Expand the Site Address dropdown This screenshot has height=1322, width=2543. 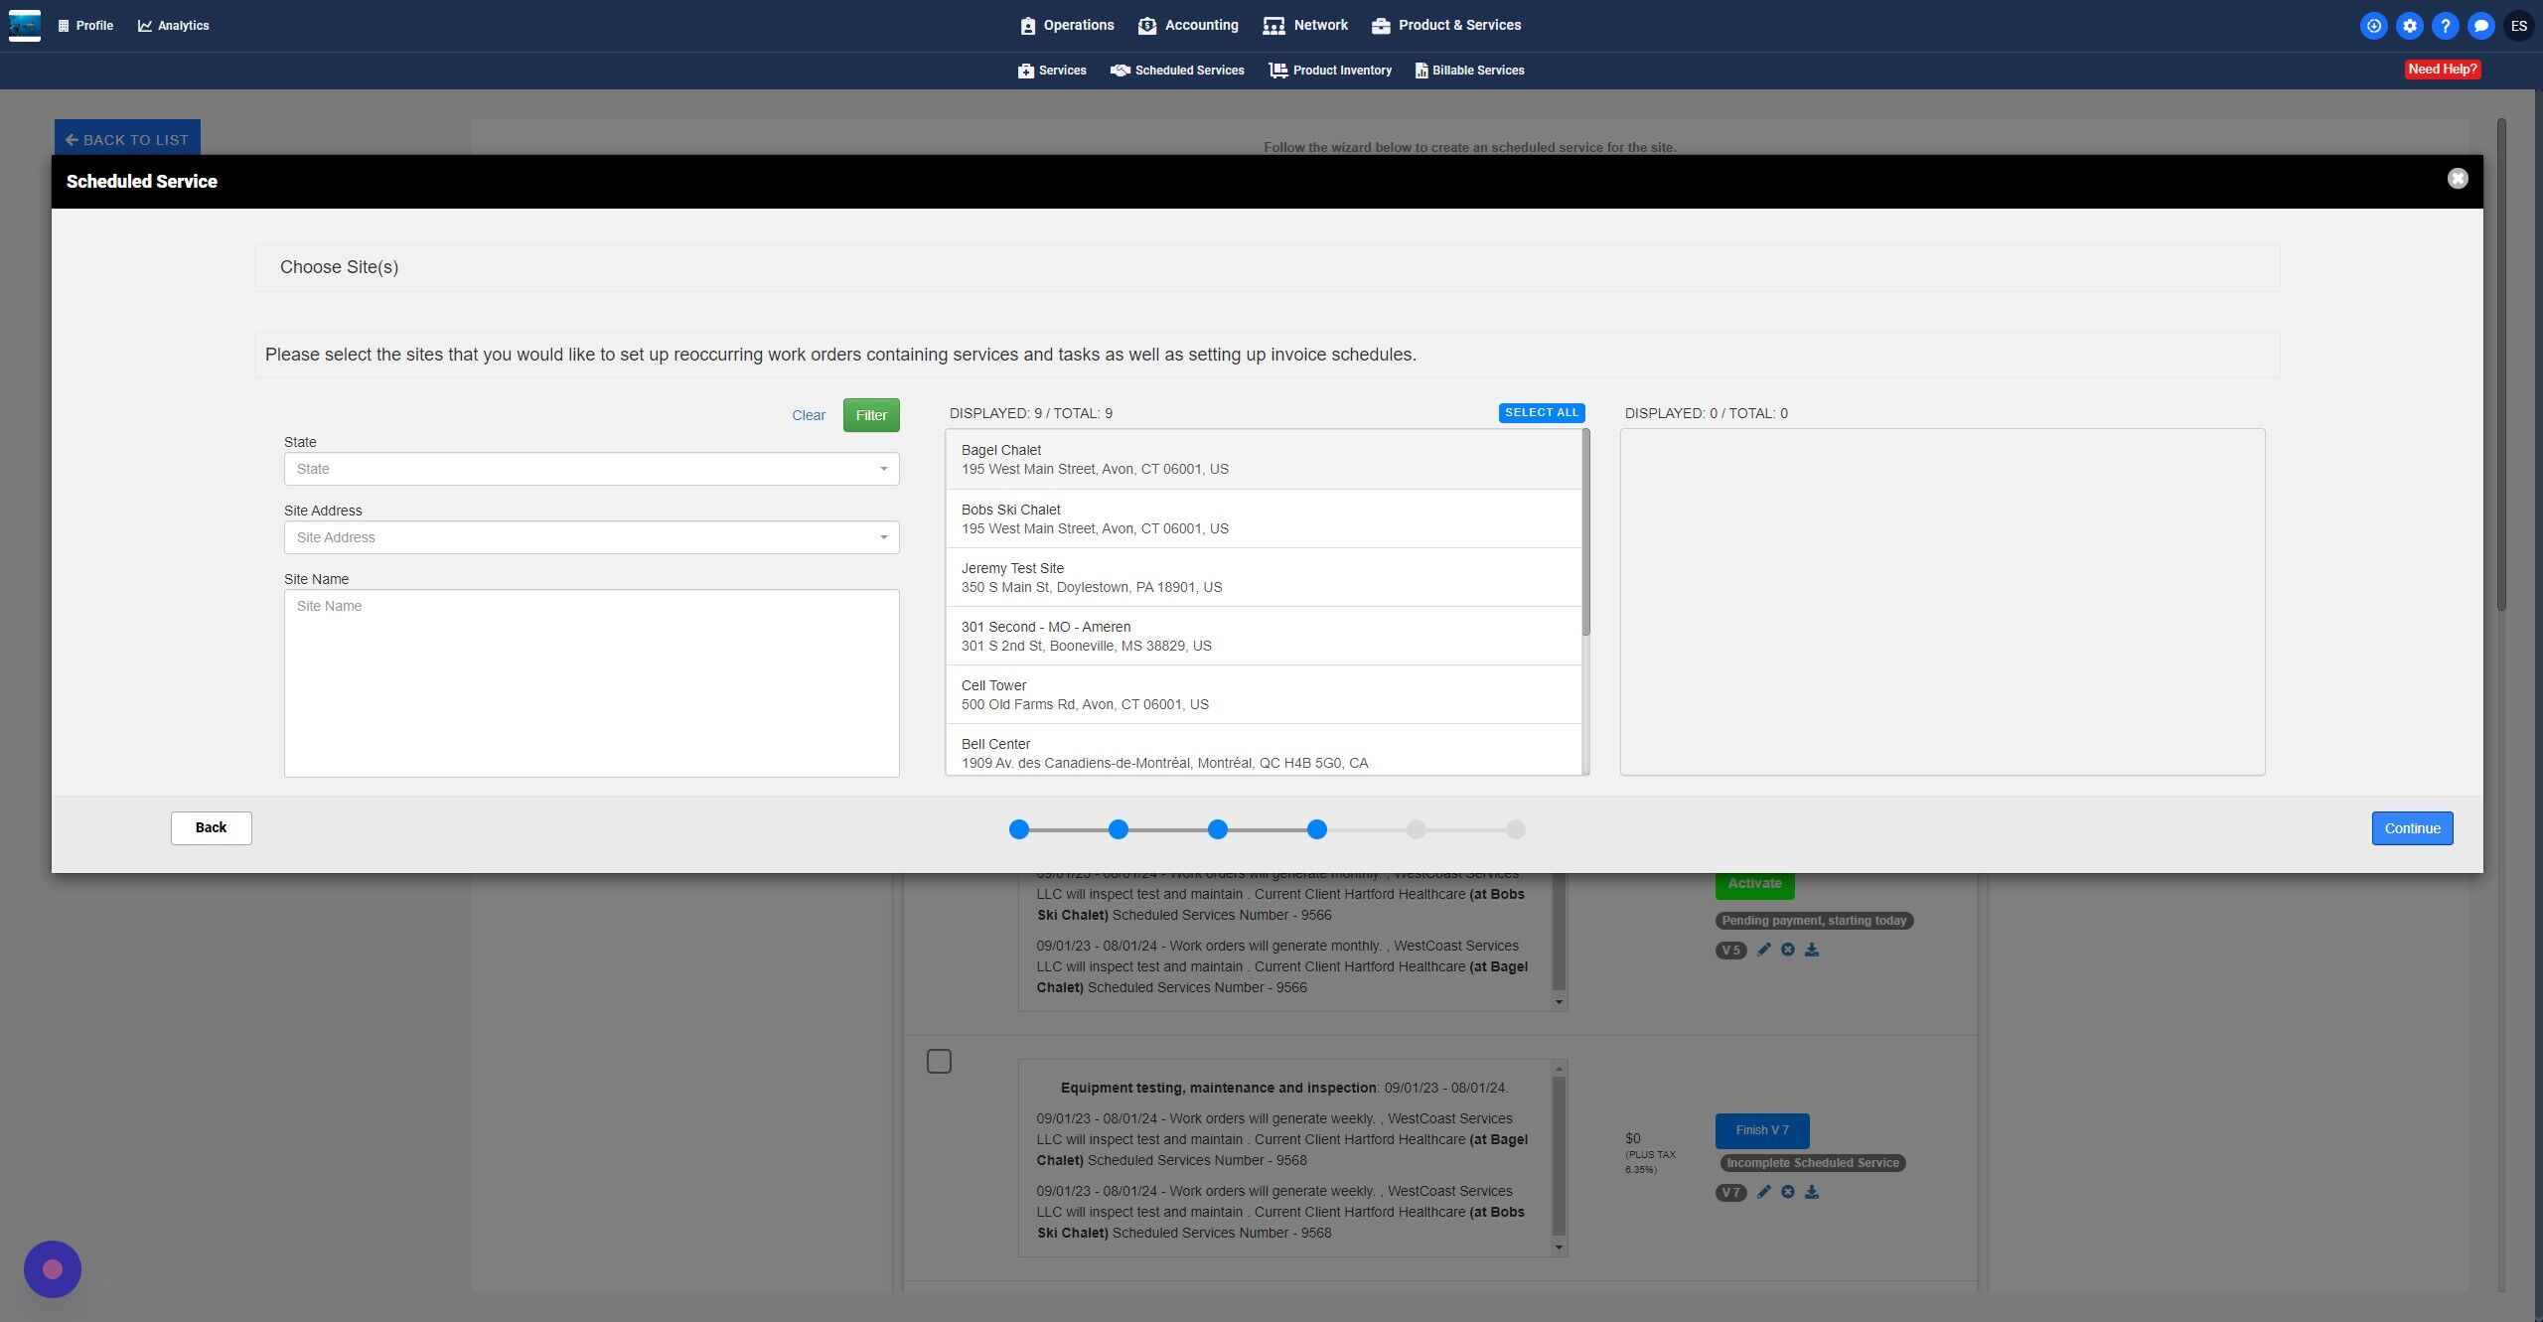click(591, 537)
